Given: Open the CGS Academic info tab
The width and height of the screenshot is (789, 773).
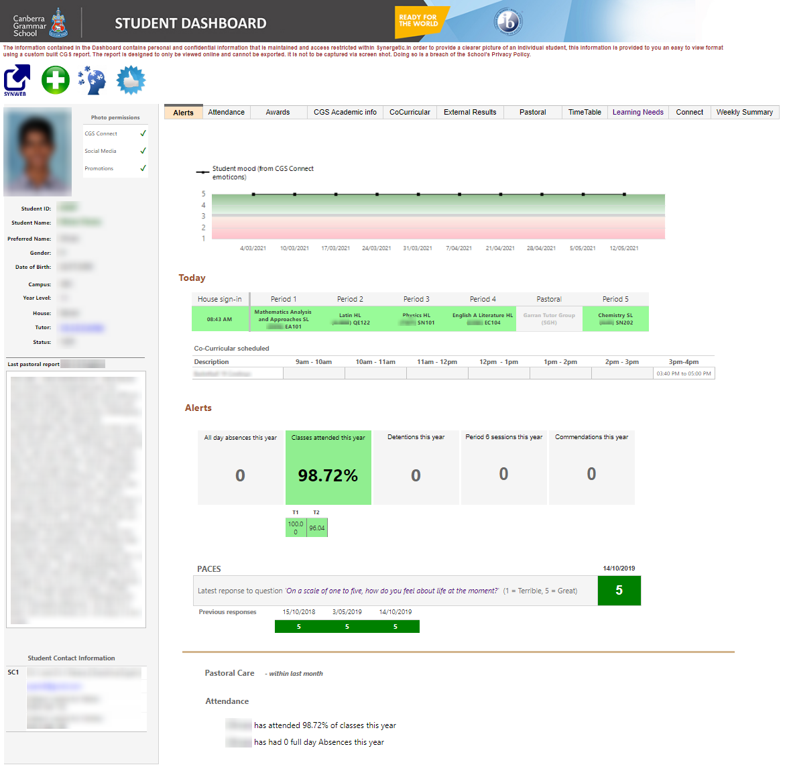Looking at the screenshot, I should (345, 113).
